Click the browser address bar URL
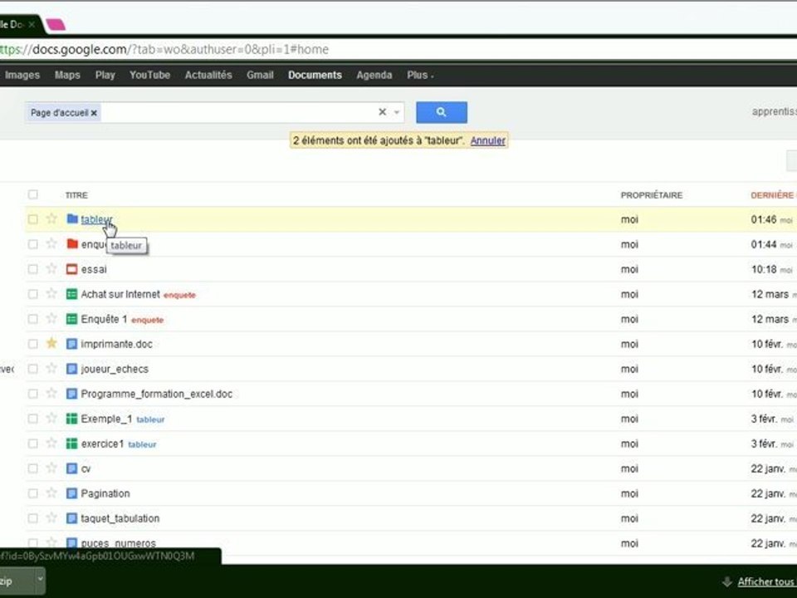The image size is (797, 598). pyautogui.click(x=164, y=49)
